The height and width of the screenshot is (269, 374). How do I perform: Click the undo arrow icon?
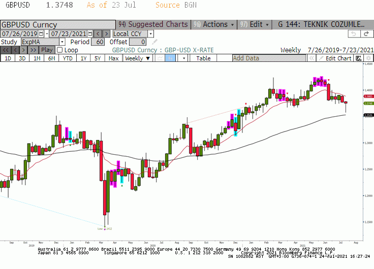point(354,34)
